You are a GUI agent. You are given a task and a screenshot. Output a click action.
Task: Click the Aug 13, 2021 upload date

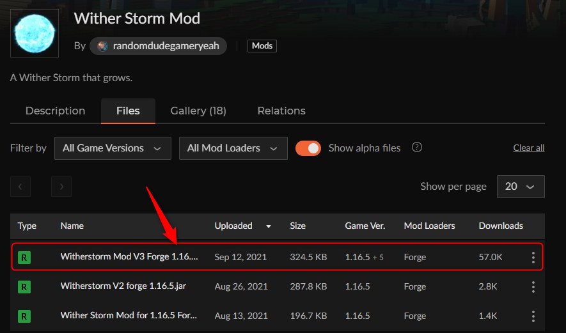click(241, 316)
